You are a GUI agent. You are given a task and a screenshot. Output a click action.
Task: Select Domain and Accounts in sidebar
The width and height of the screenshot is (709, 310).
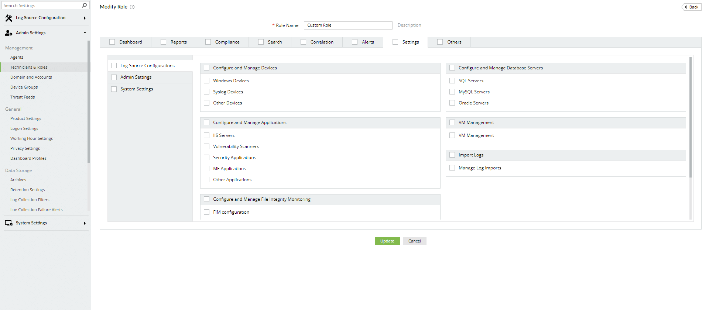coord(31,77)
